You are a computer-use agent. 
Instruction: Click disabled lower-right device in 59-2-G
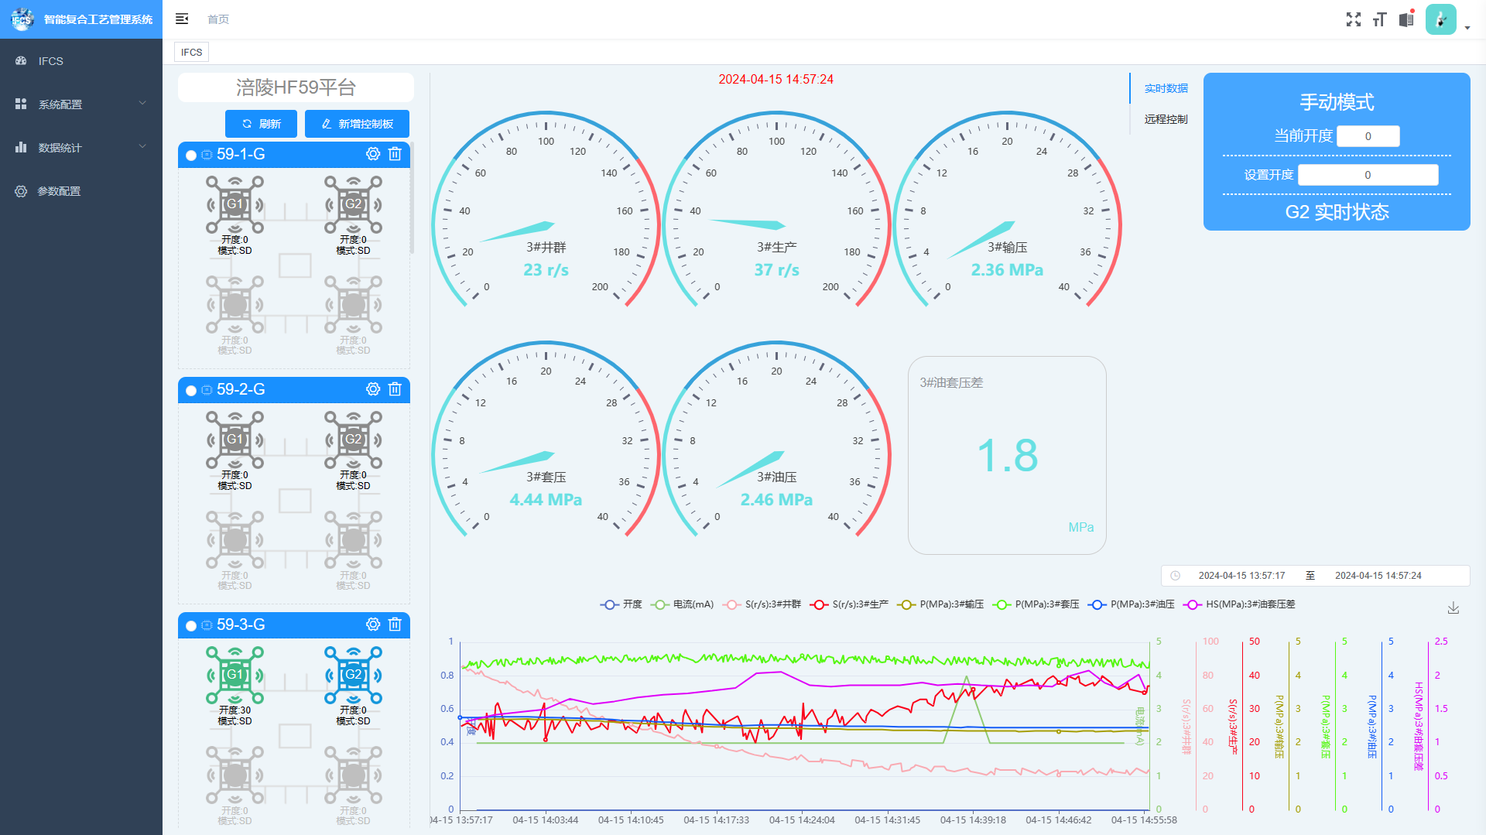[x=353, y=540]
